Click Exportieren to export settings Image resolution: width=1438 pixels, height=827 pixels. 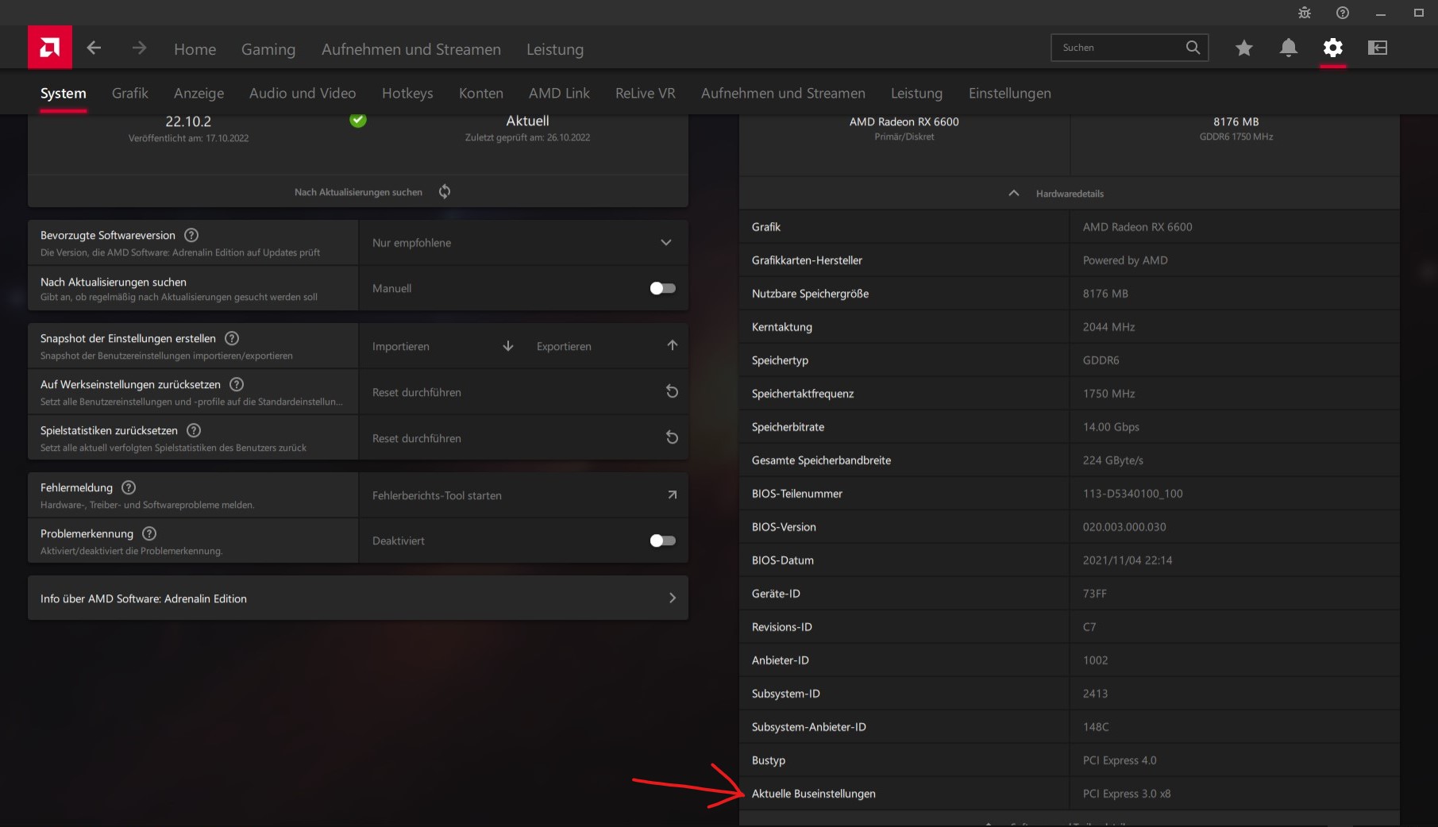coord(564,346)
